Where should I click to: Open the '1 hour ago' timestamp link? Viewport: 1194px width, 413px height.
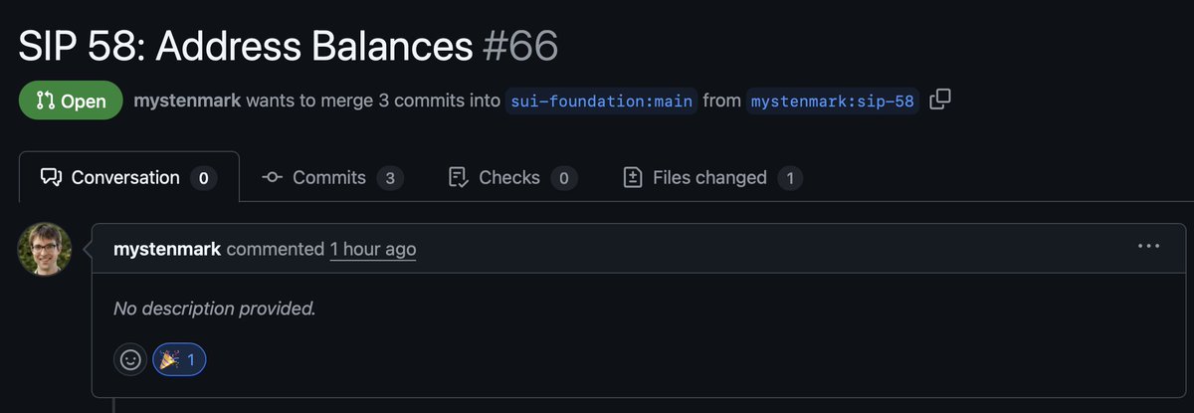[373, 249]
